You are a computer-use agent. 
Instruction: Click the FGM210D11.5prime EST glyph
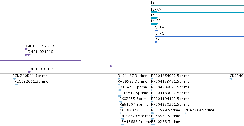coord(14,79)
